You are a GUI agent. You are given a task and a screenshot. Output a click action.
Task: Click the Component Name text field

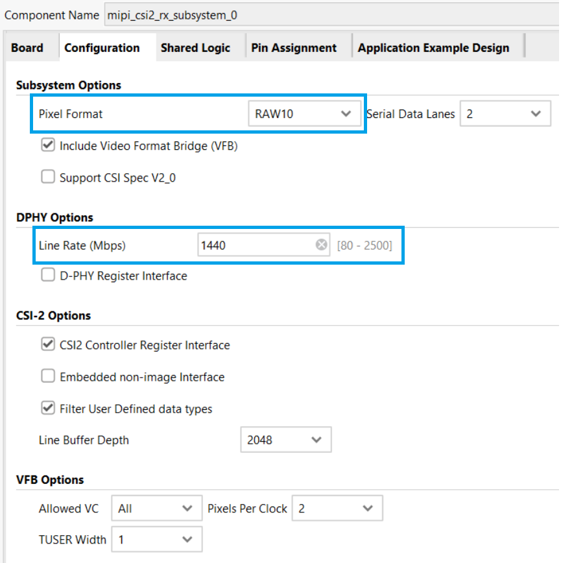coord(324,14)
